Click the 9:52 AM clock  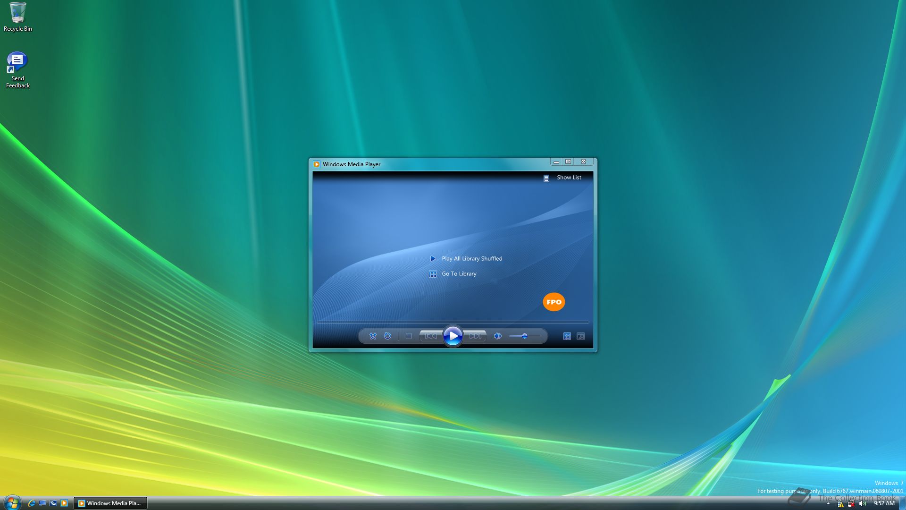tap(884, 504)
